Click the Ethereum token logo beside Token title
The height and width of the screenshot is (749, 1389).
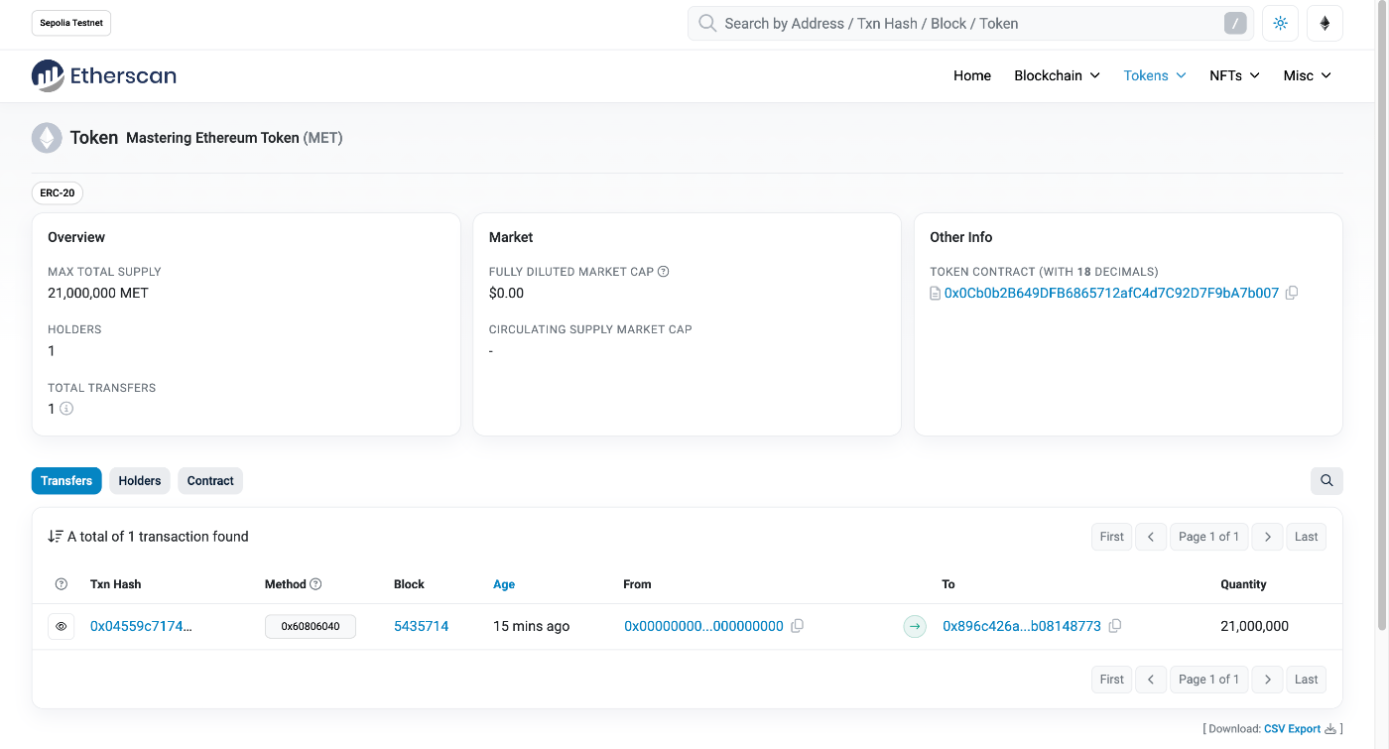coord(47,138)
